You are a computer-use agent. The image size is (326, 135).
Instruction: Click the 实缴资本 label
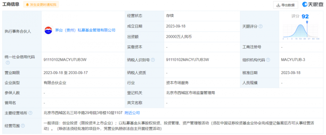click(x=135, y=47)
